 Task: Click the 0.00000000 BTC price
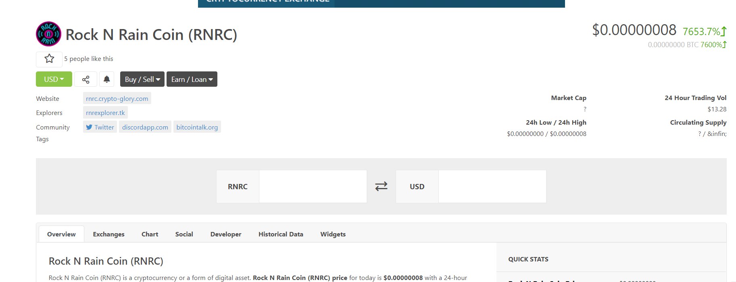pos(673,45)
